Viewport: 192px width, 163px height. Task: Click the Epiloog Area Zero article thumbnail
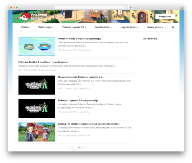(x=37, y=132)
